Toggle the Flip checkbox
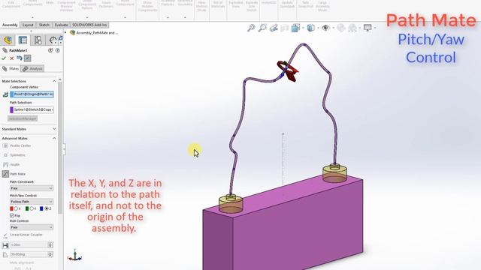The height and width of the screenshot is (270, 481). tap(12, 215)
